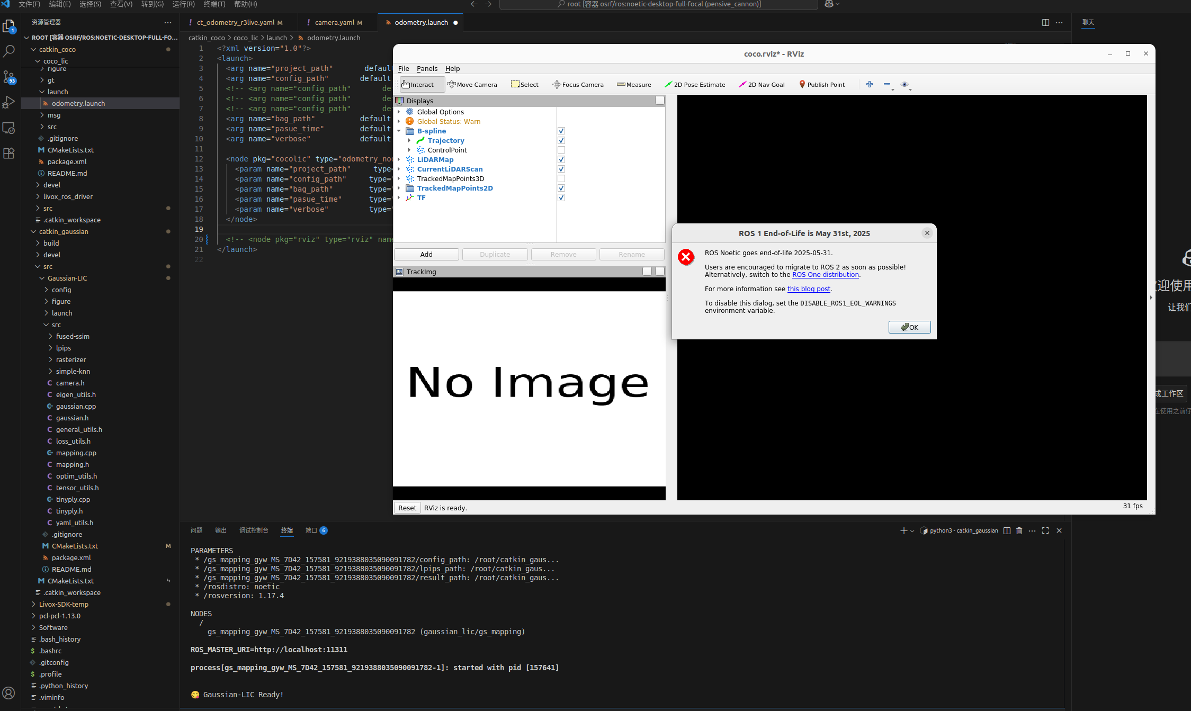Uncheck the LiDARMap display checkbox
Viewport: 1191px width, 711px height.
pos(561,160)
